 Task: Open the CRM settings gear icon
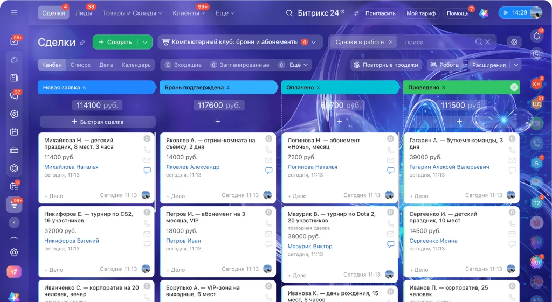tap(514, 42)
